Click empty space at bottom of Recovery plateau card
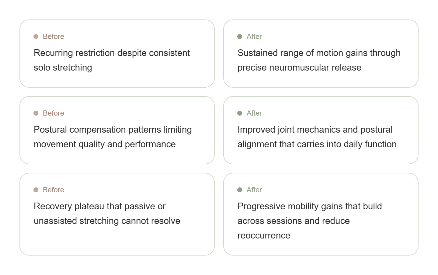 [117, 242]
